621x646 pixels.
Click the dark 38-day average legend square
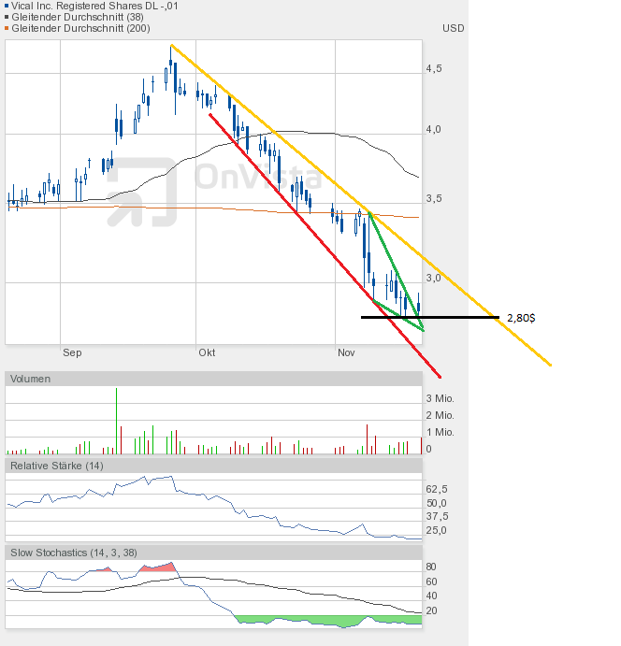[x=7, y=17]
